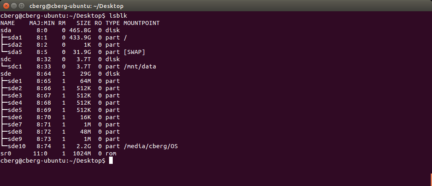Screen dimensions: 432x186
Task: Click the SIZE column header
Action: (84, 23)
